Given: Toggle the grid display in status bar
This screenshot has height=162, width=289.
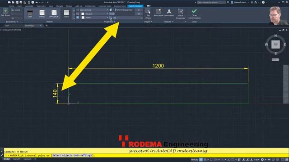Looking at the screenshot, I should tap(201, 160).
